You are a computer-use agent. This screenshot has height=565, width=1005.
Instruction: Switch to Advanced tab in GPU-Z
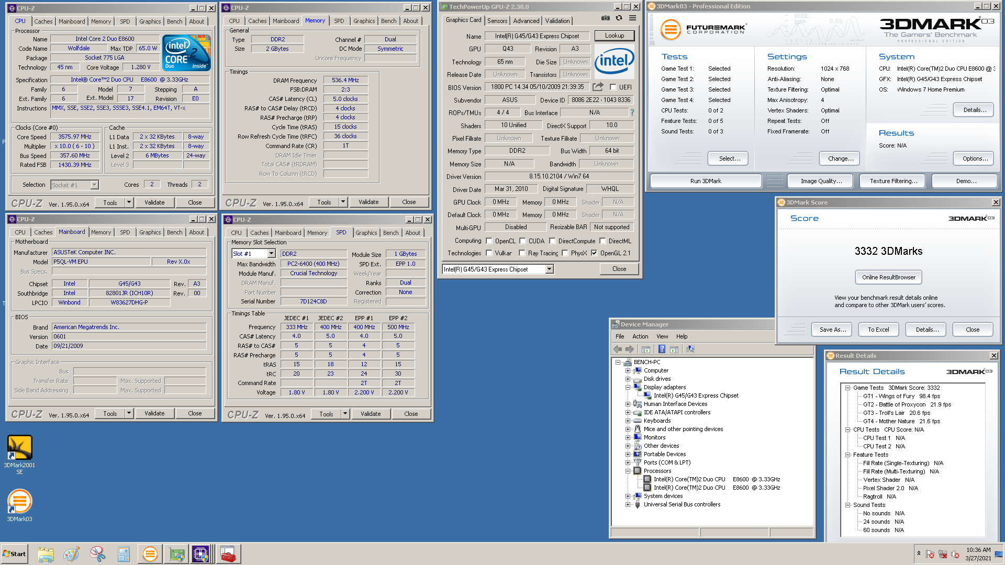526,21
